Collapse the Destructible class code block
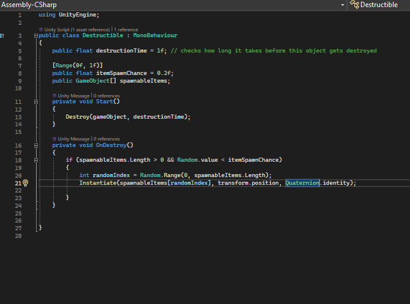410x304 pixels. tap(36, 36)
